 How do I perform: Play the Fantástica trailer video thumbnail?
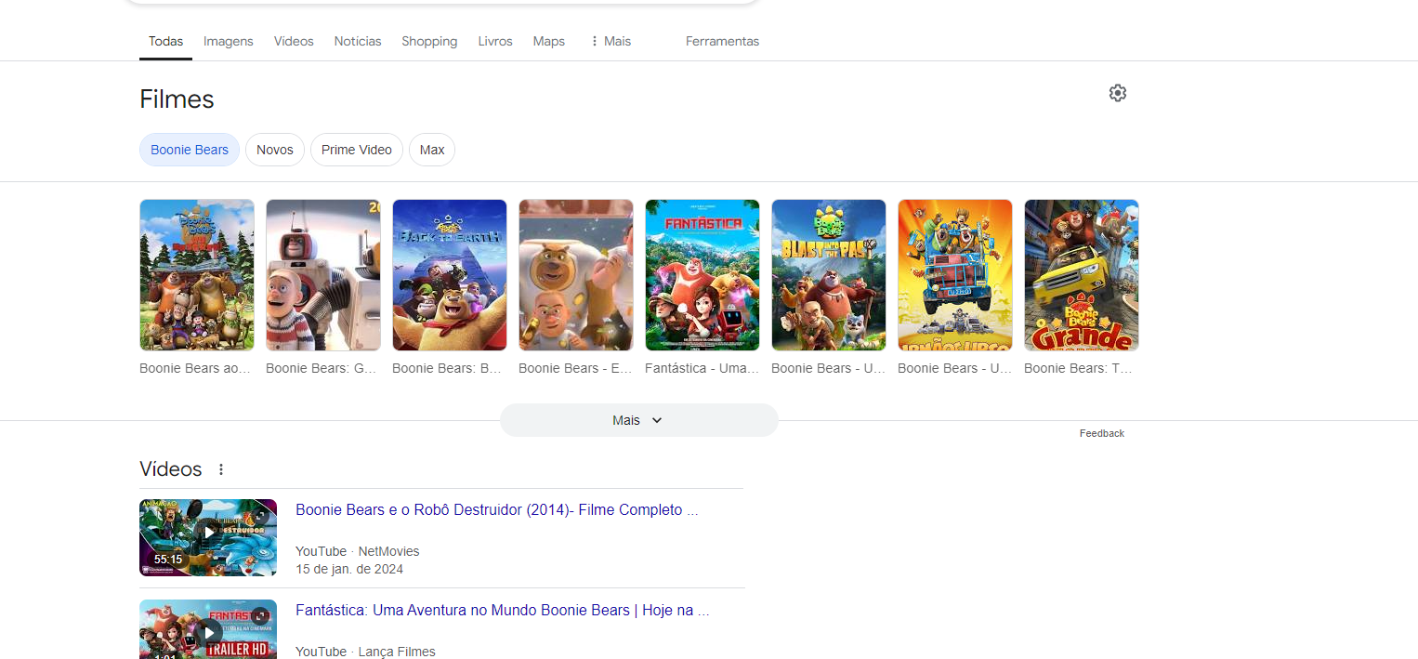coord(208,629)
